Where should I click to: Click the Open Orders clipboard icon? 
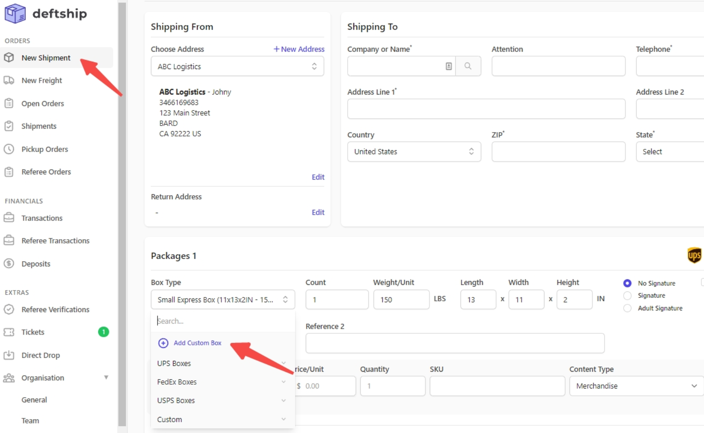[x=9, y=103]
